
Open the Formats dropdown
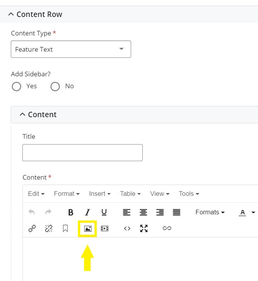[x=210, y=212]
